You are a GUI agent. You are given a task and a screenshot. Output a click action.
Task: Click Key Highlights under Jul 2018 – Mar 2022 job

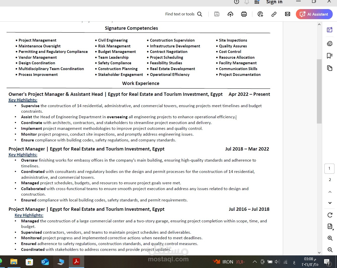click(x=23, y=155)
